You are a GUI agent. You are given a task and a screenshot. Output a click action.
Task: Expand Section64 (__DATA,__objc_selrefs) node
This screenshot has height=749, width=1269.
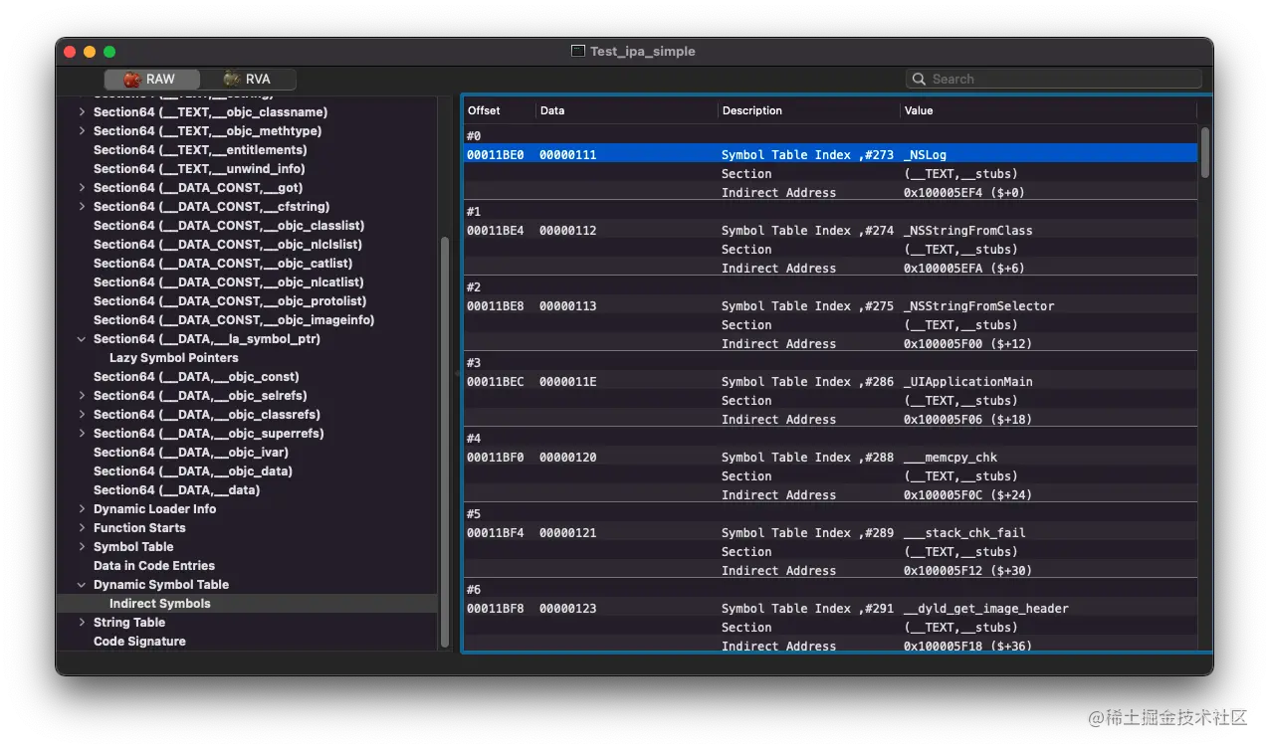click(82, 396)
